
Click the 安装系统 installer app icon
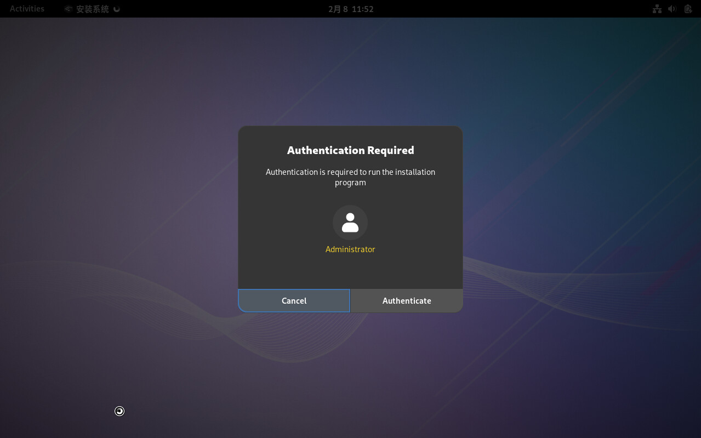(x=68, y=9)
